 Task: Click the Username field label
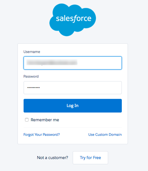point(32,52)
